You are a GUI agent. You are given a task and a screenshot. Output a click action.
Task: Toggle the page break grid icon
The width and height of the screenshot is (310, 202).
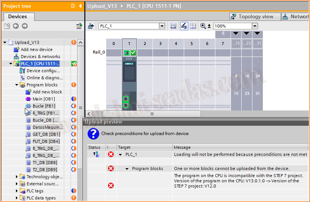click(193, 26)
